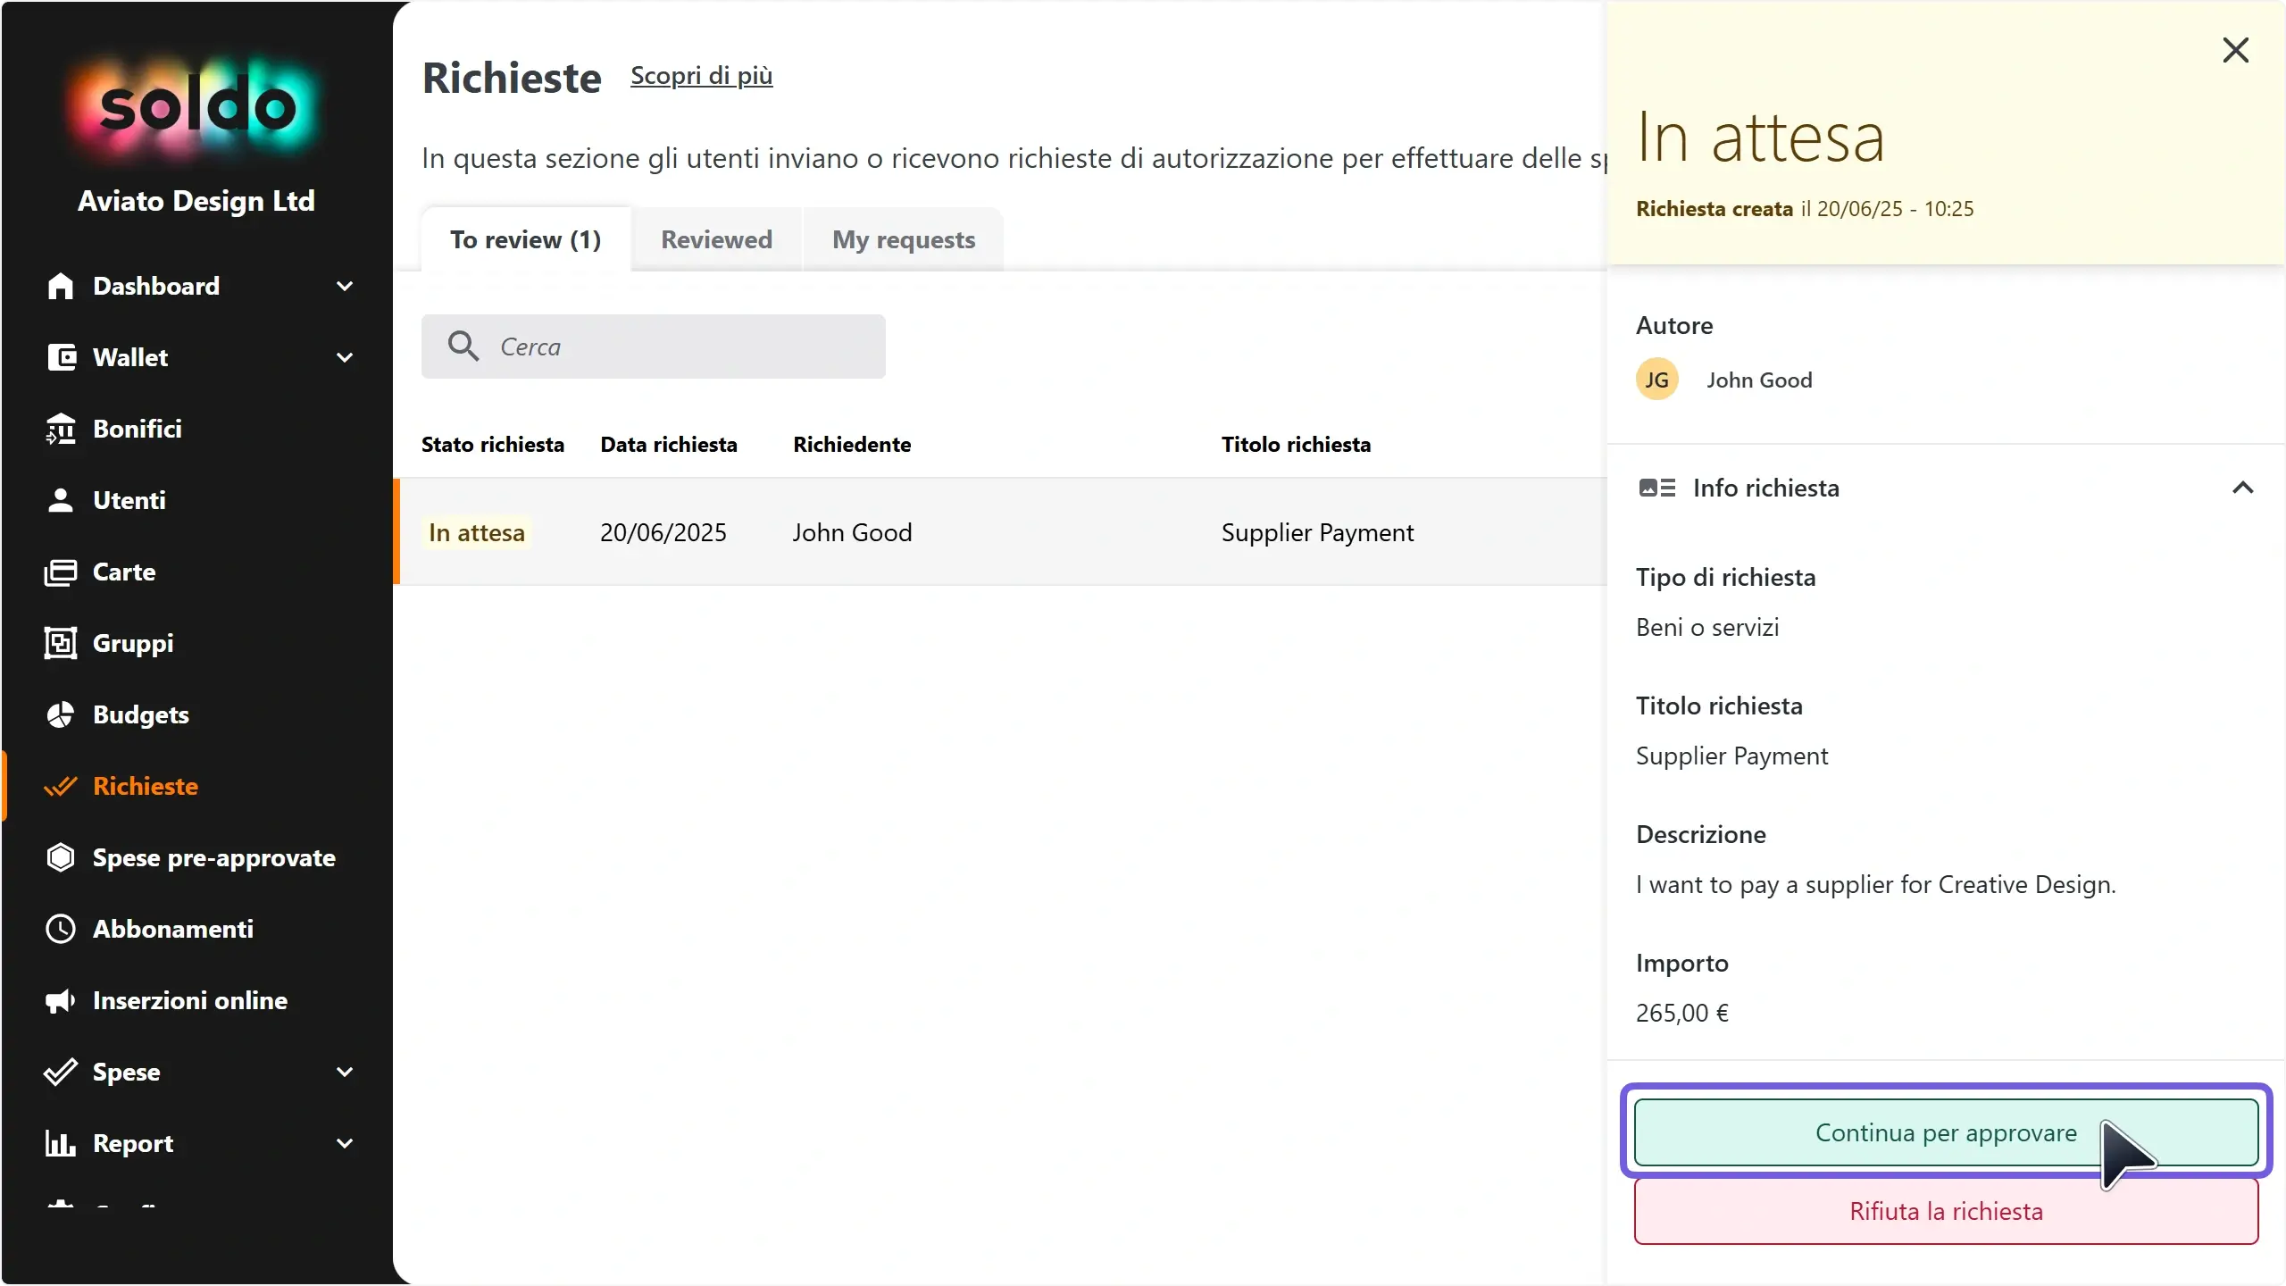Close the request detail panel
This screenshot has height=1286, width=2286.
(x=2235, y=50)
